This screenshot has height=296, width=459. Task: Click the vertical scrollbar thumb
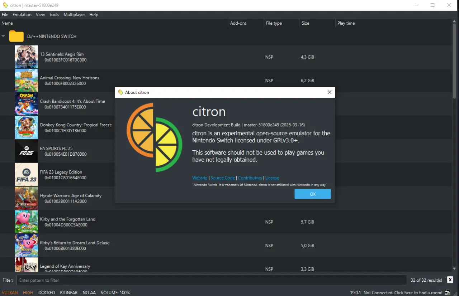click(454, 61)
